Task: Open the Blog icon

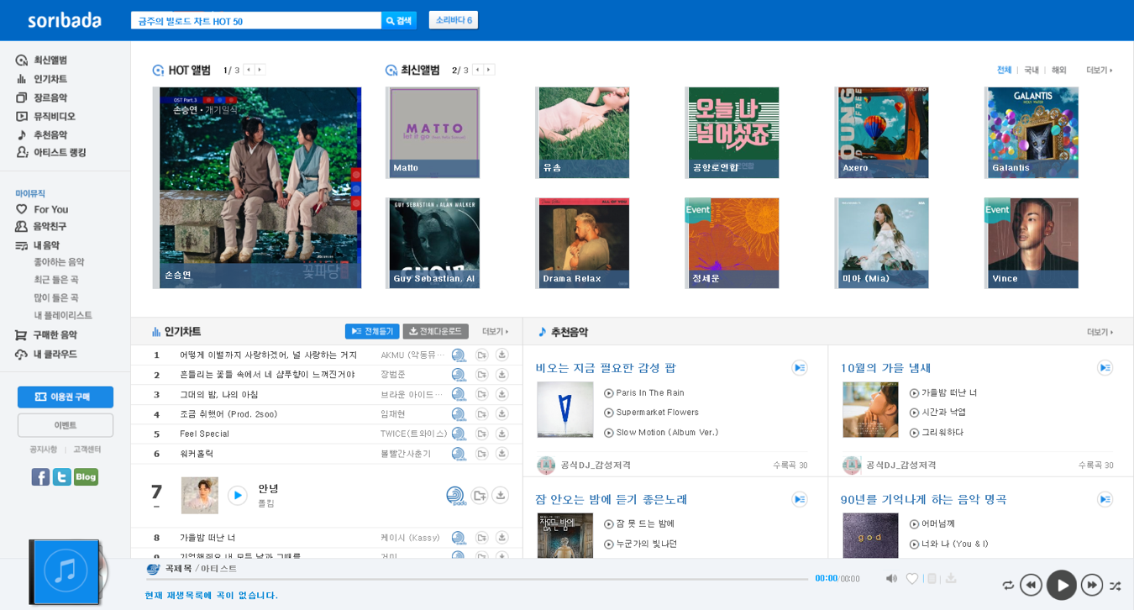Action: point(86,477)
